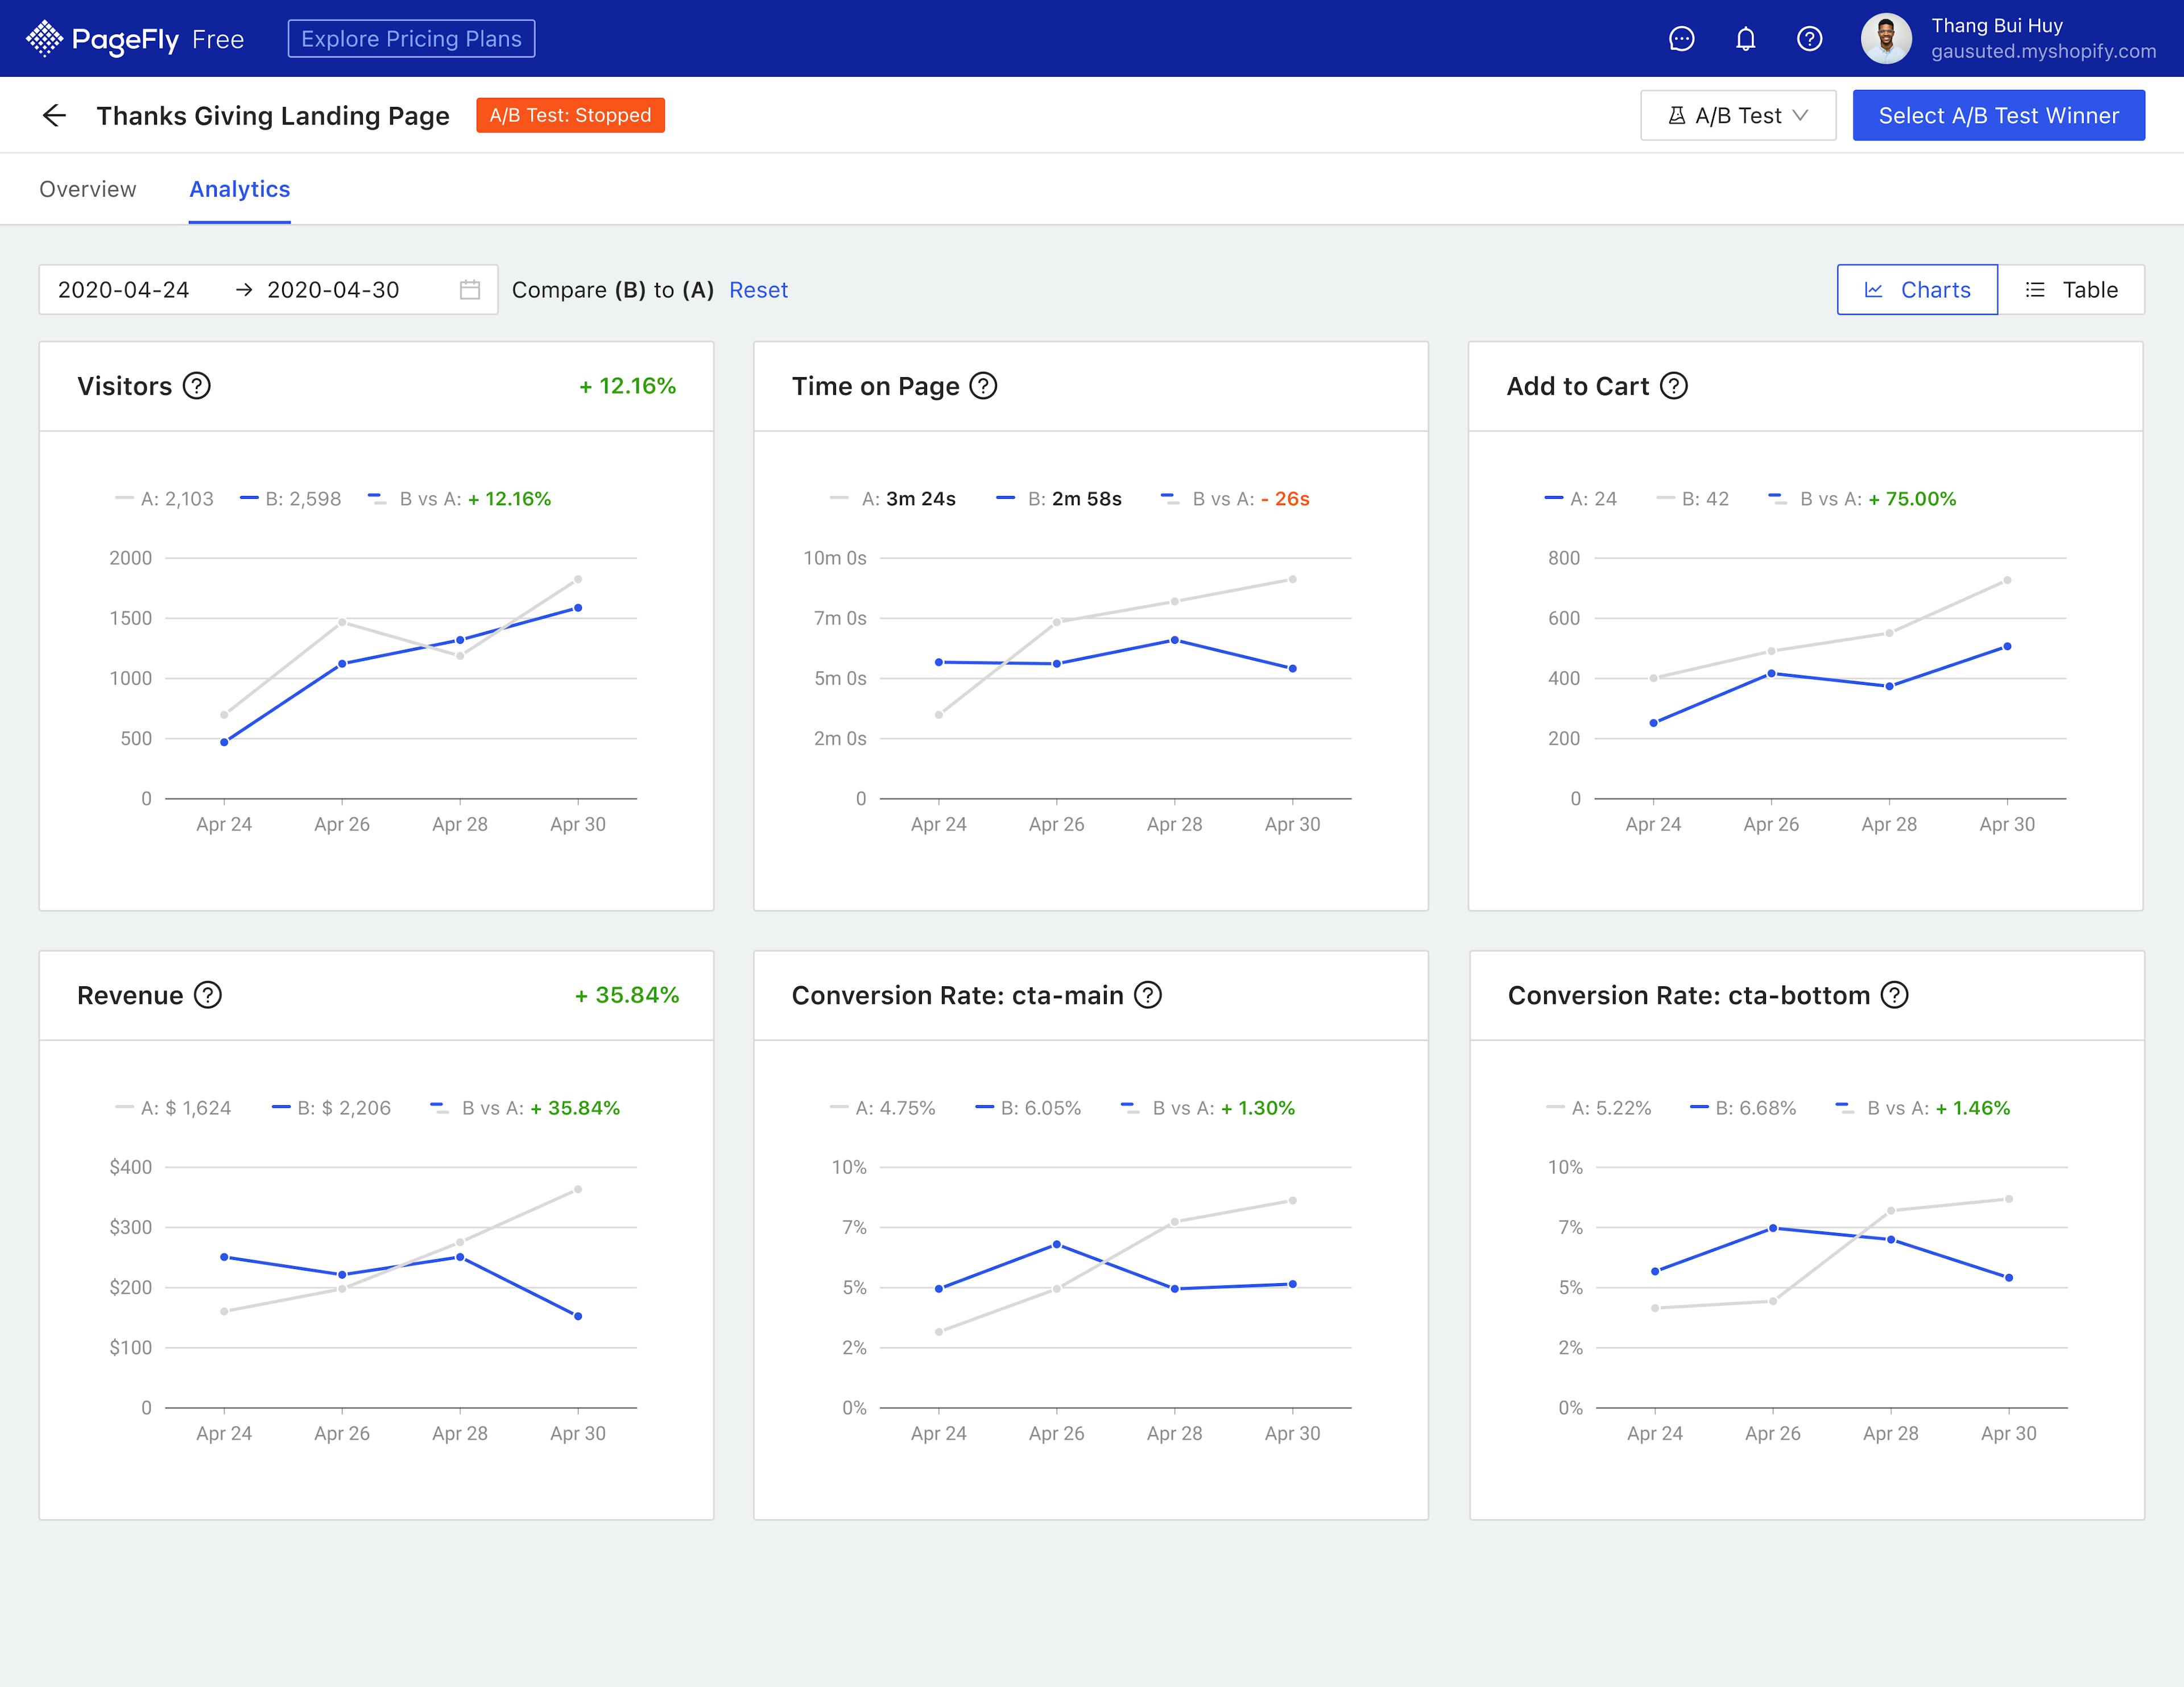The height and width of the screenshot is (1687, 2184).
Task: Open notifications bell icon
Action: point(1745,39)
